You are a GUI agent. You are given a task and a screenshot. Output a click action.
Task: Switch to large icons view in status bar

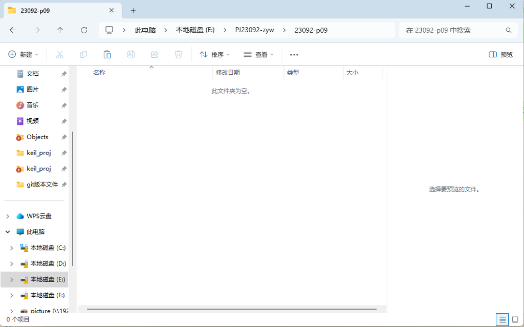click(x=515, y=320)
